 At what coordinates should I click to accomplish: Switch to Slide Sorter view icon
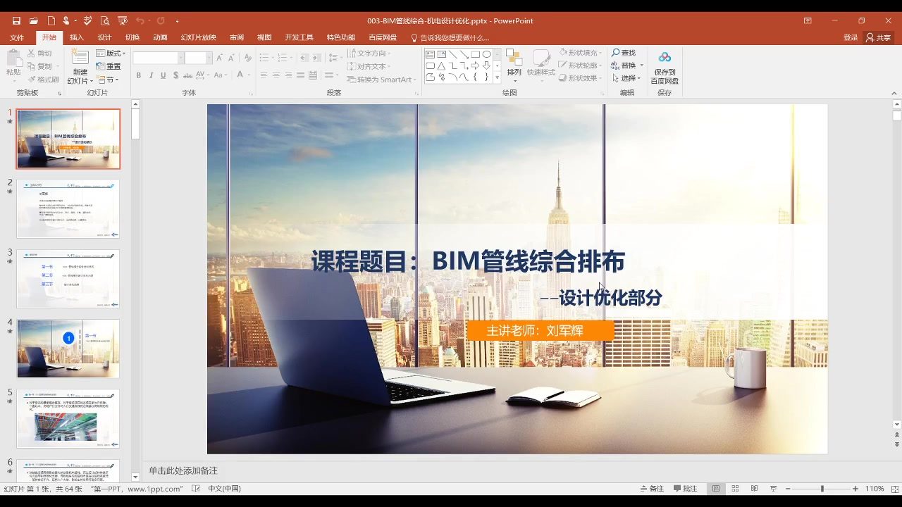(734, 488)
